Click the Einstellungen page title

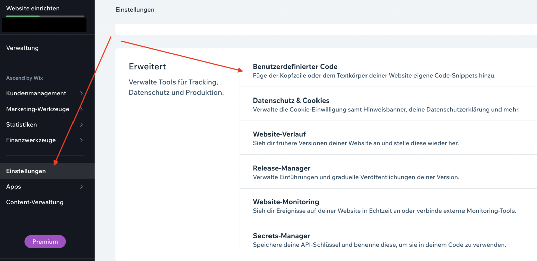pyautogui.click(x=135, y=10)
